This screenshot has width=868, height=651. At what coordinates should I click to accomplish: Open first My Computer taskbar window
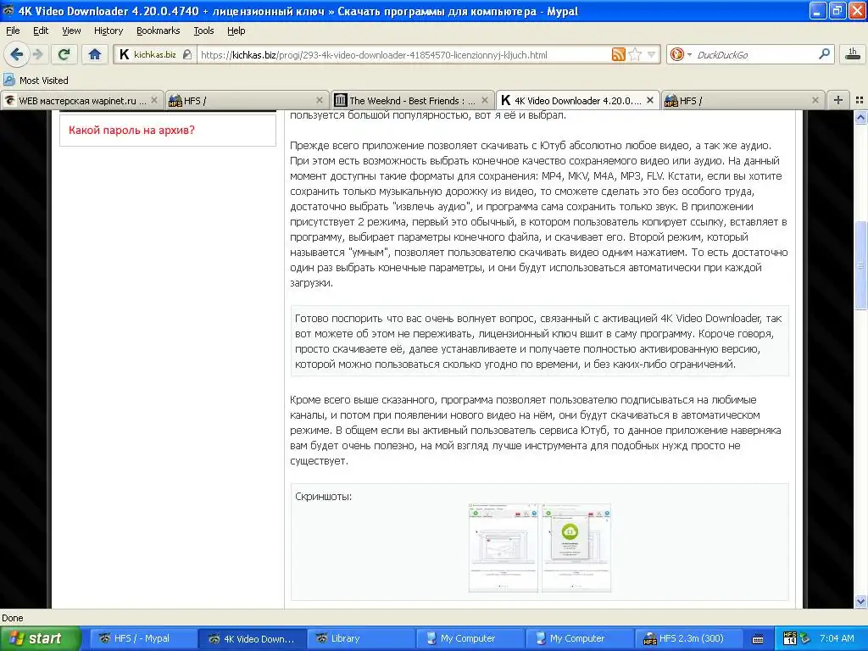(x=468, y=638)
